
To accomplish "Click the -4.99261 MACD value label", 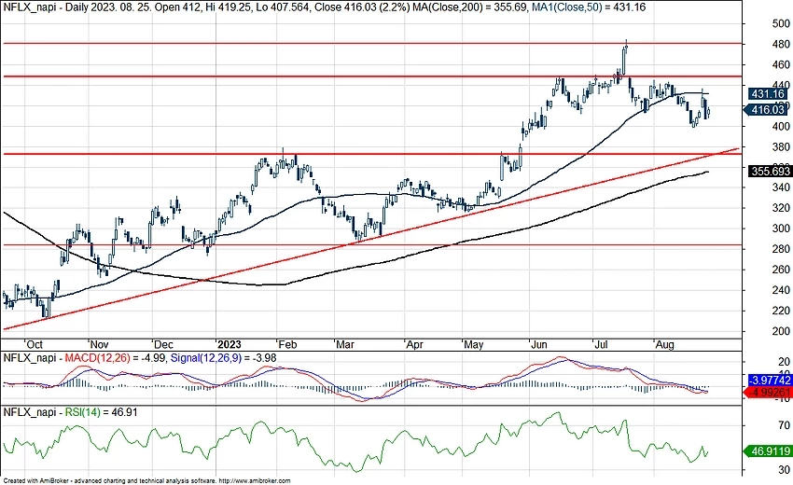I will [x=768, y=393].
